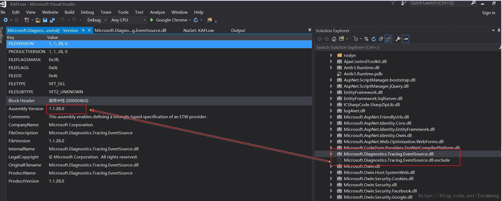Screen dimensions: 502x201
Task: Select the FILETYPE VFT_DLL row
Action: (159, 84)
